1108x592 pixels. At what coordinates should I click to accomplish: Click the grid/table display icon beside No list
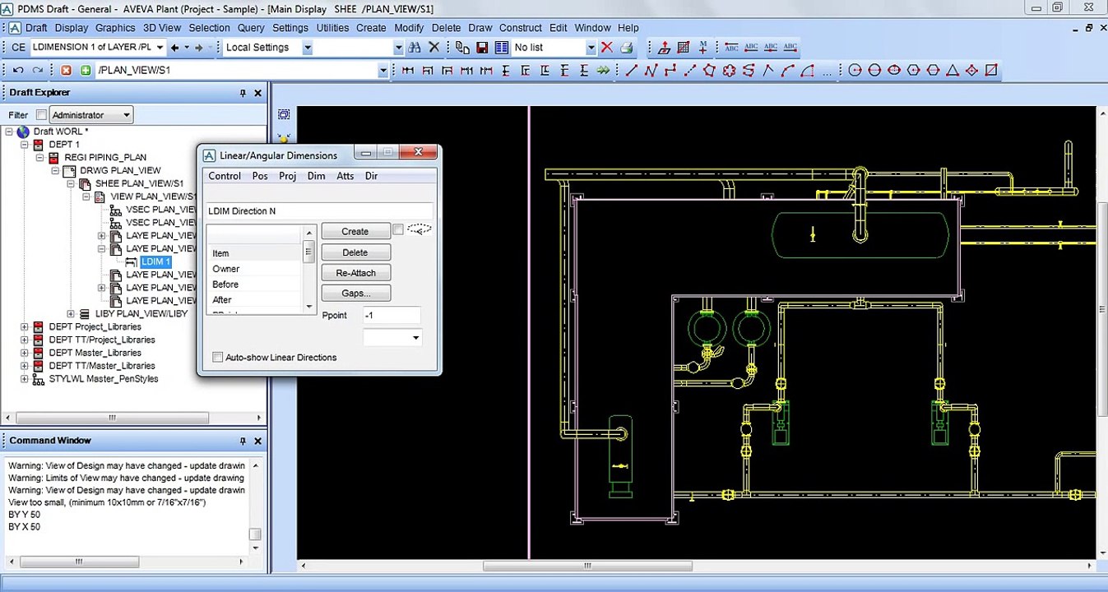click(x=502, y=48)
